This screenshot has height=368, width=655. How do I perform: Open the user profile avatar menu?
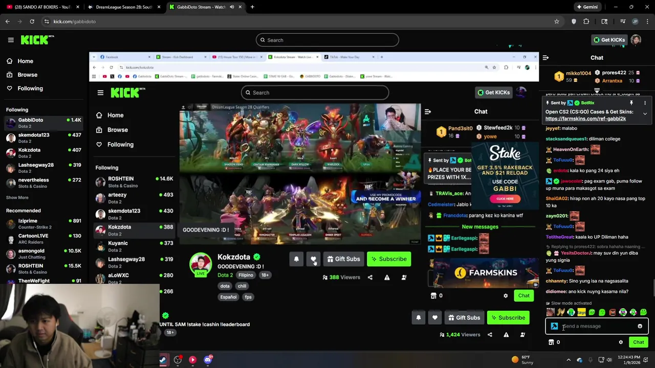coord(636,40)
